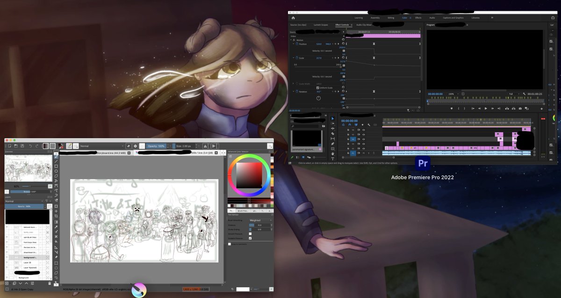Collapse the Position property
Screen dimensions: 561x298
(x=294, y=44)
